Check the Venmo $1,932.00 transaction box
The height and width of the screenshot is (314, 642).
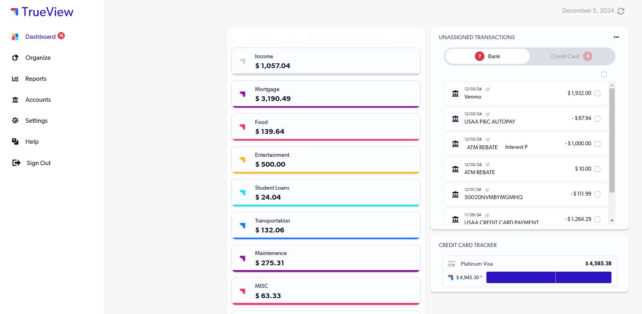click(598, 93)
